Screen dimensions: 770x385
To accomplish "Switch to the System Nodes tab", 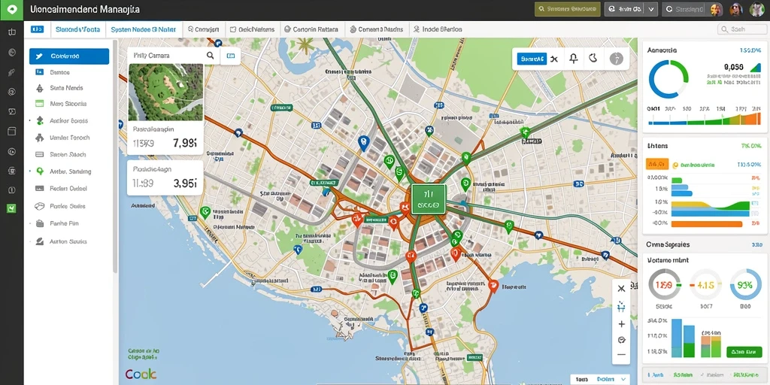I will tap(144, 29).
